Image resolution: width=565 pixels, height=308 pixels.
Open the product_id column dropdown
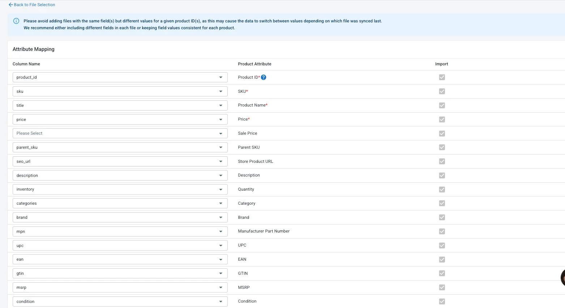click(120, 77)
